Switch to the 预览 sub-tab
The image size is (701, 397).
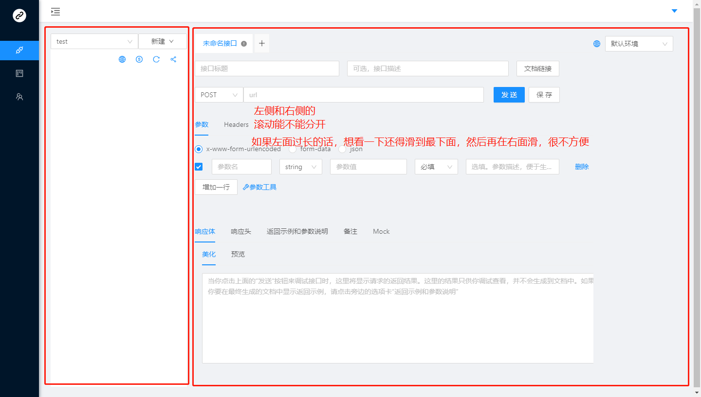point(238,254)
